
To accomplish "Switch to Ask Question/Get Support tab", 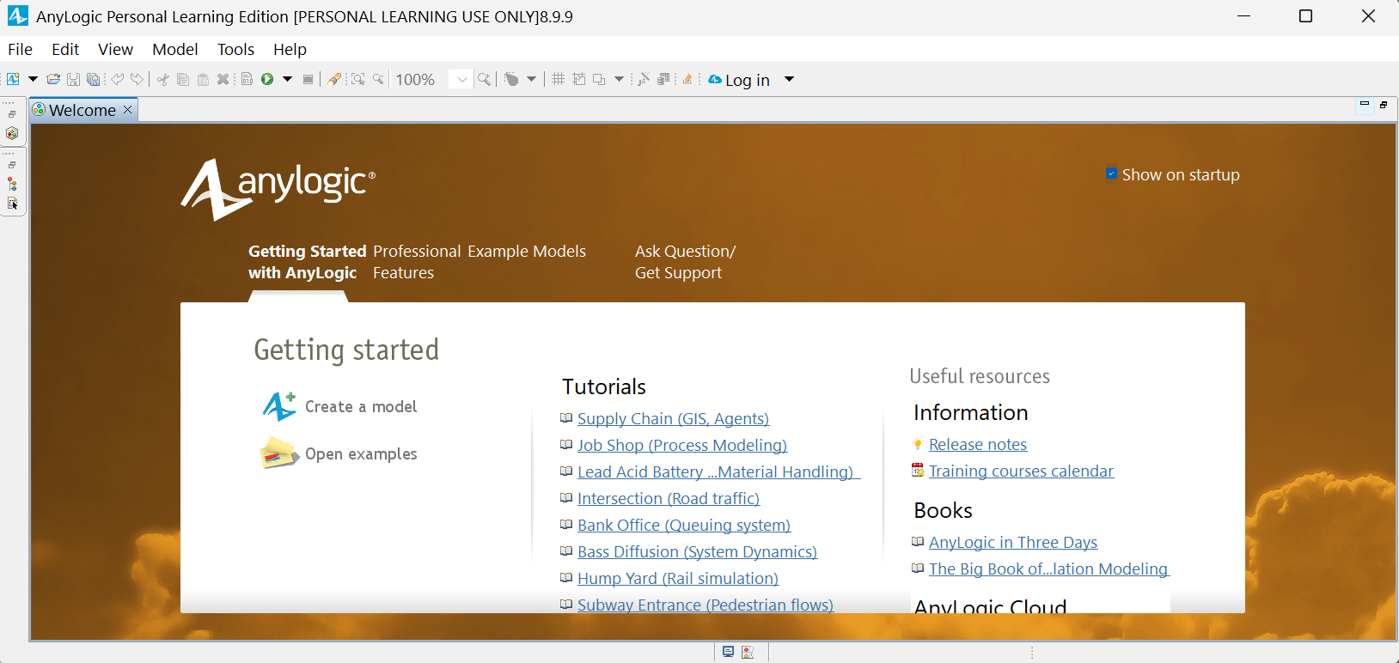I will pyautogui.click(x=685, y=262).
